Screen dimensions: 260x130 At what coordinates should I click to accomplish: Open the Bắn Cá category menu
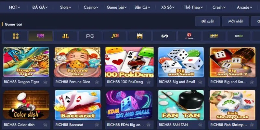(x=142, y=7)
